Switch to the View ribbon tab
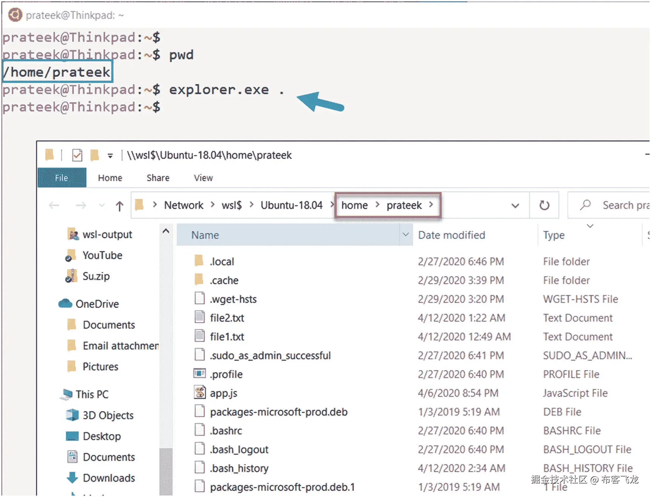This screenshot has width=651, height=497. click(203, 178)
